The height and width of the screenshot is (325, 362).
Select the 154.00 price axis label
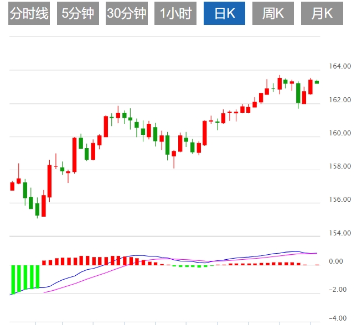339,233
